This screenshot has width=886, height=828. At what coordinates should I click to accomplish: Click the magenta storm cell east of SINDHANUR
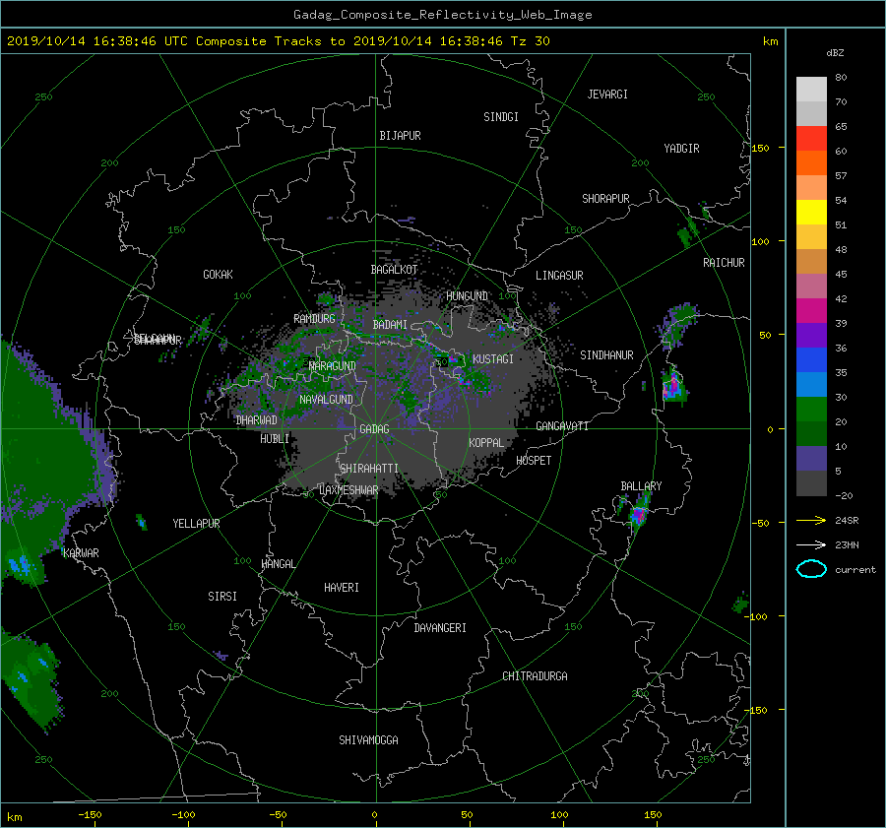tap(672, 387)
